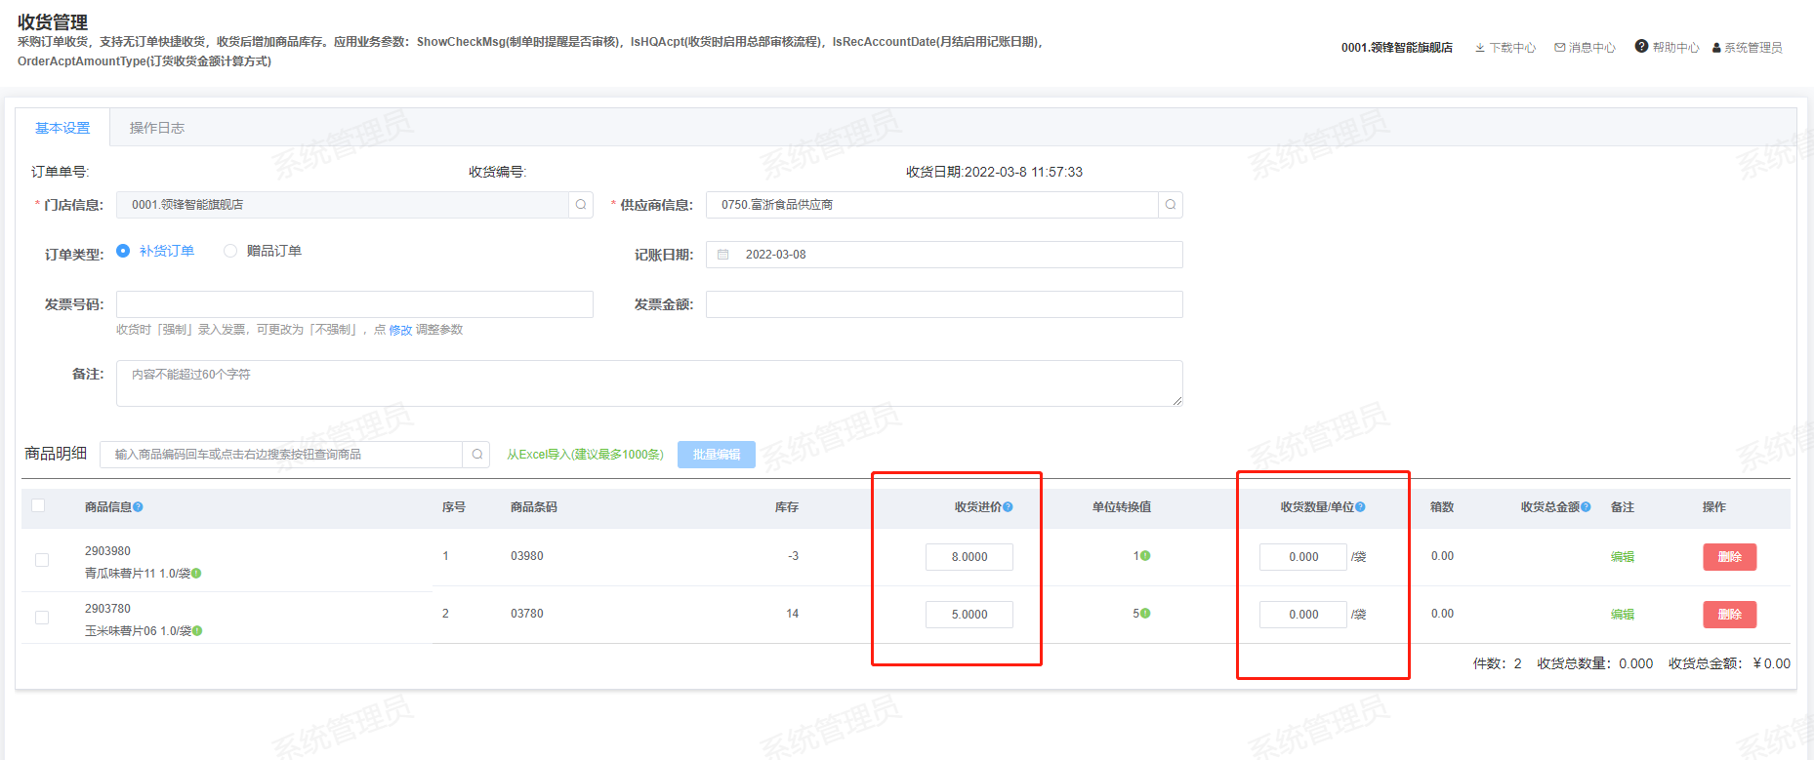
Task: Click the 记账日期 date field
Action: [x=944, y=255]
